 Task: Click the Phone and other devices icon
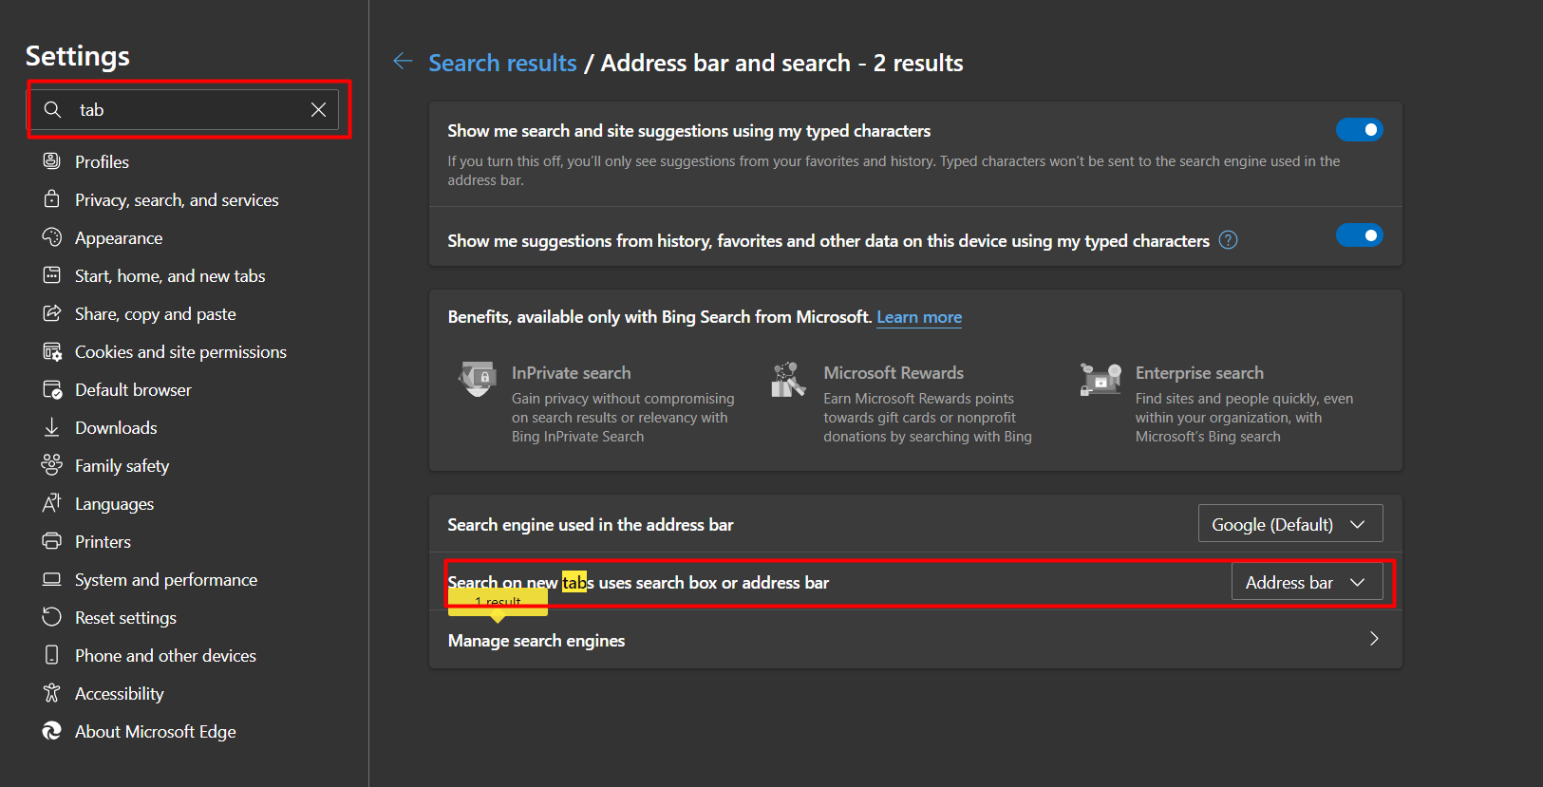(x=52, y=655)
